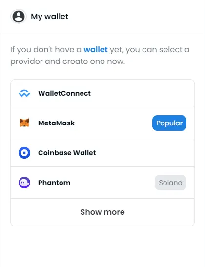This screenshot has width=205, height=267.
Task: Pick the Coinbase Wallet label text
Action: 67,153
